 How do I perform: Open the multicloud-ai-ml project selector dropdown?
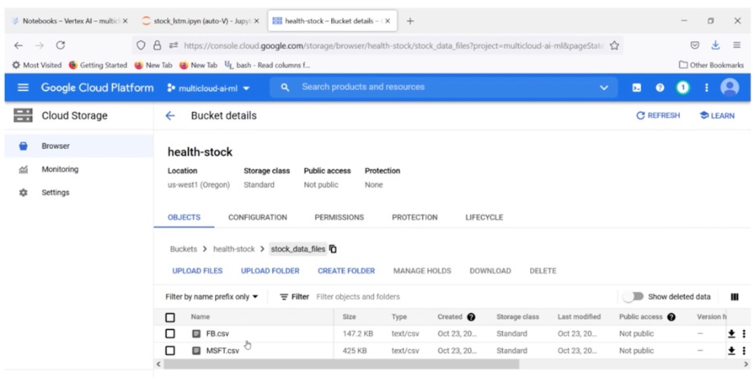(209, 88)
